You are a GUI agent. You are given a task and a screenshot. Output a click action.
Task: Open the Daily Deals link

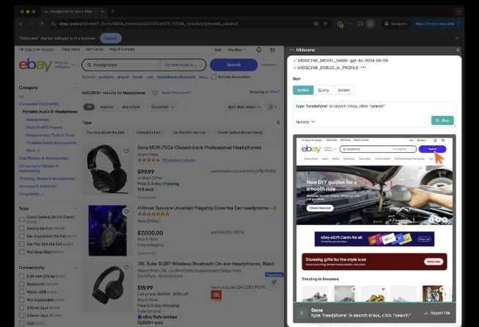coord(70,49)
